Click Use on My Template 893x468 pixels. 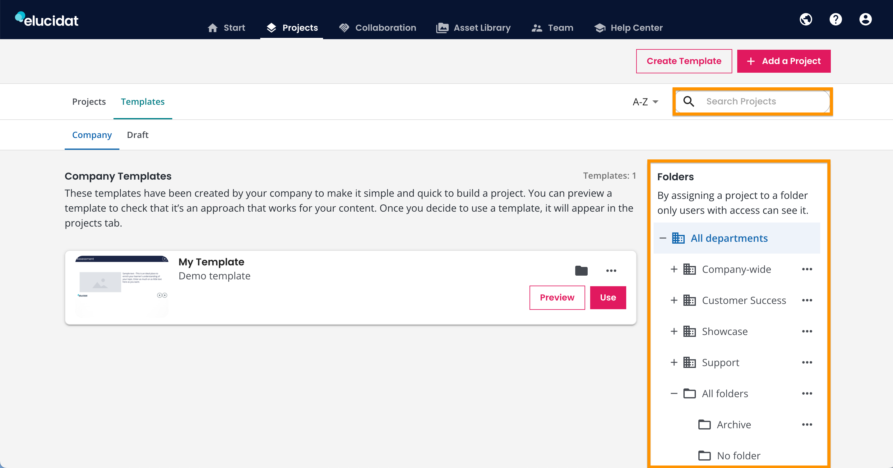pos(608,298)
